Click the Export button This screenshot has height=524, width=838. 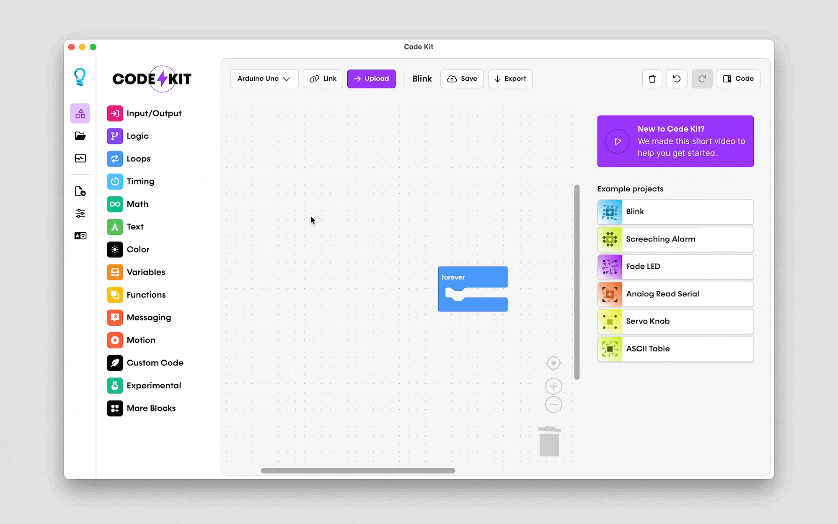[x=510, y=79]
